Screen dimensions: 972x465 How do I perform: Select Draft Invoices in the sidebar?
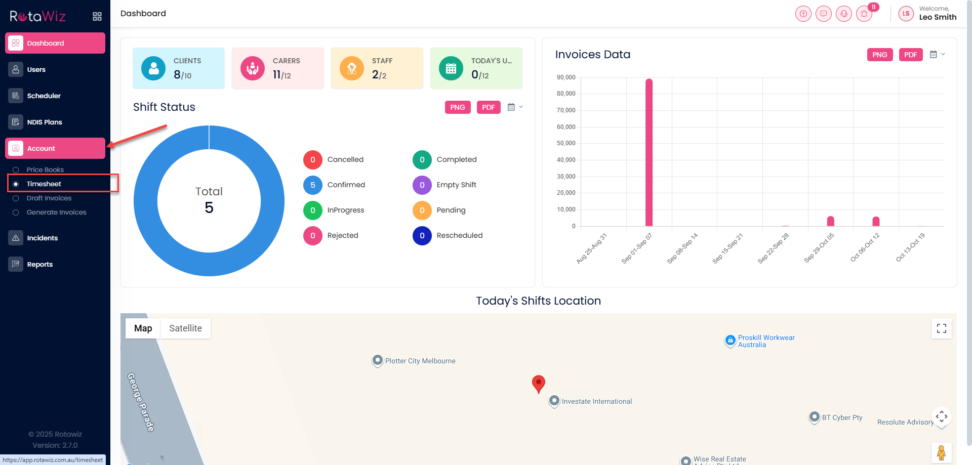[x=49, y=198]
